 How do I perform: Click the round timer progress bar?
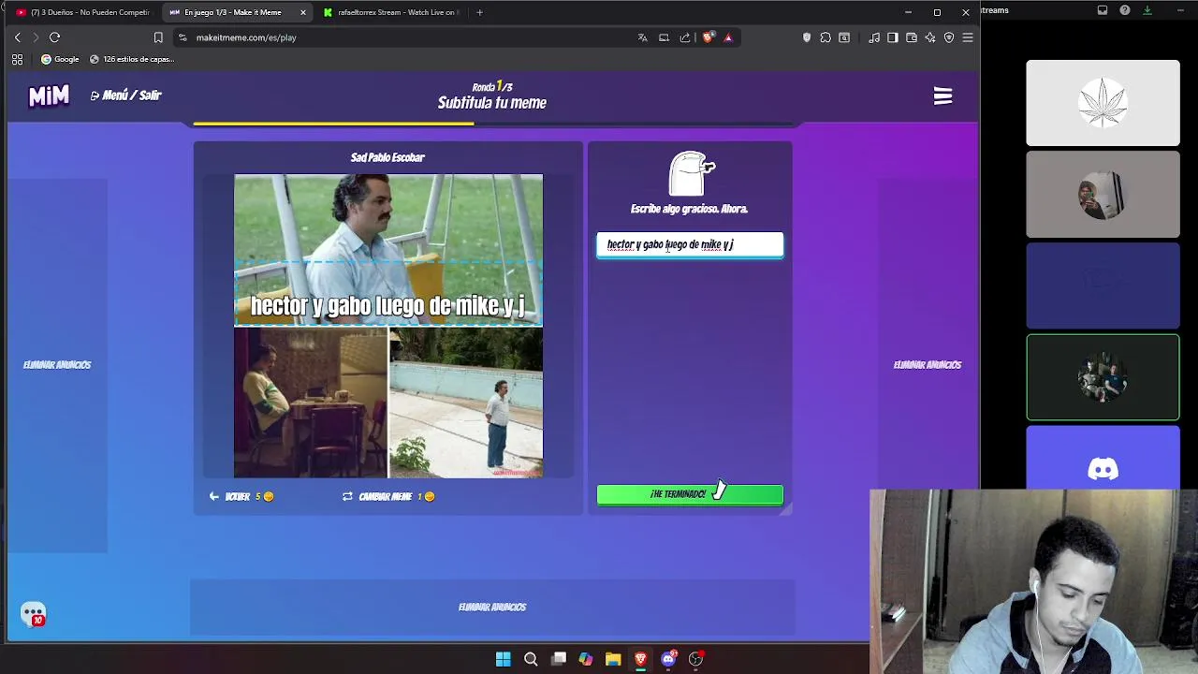pos(492,123)
